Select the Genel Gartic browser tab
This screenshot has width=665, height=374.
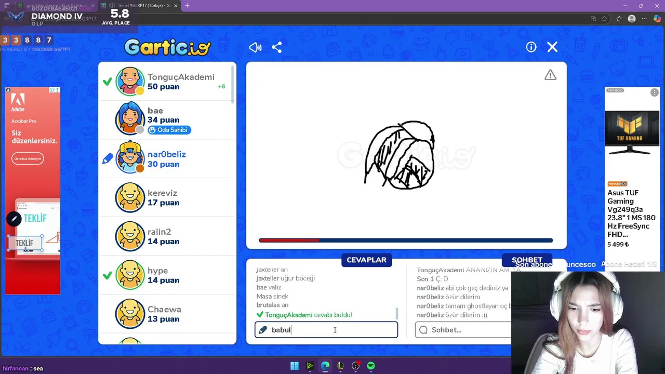pyautogui.click(x=139, y=6)
